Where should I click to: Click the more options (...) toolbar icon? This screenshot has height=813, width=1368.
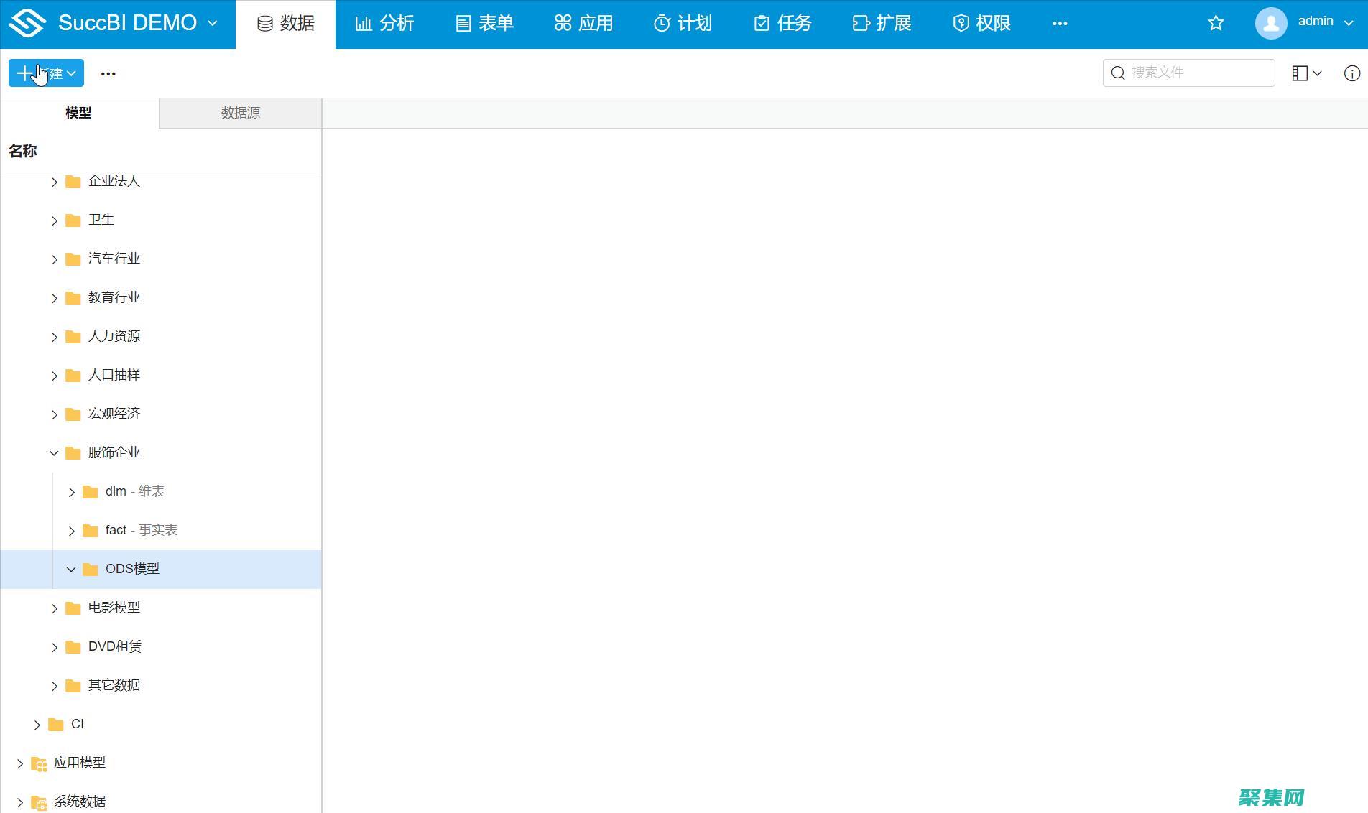(x=108, y=73)
